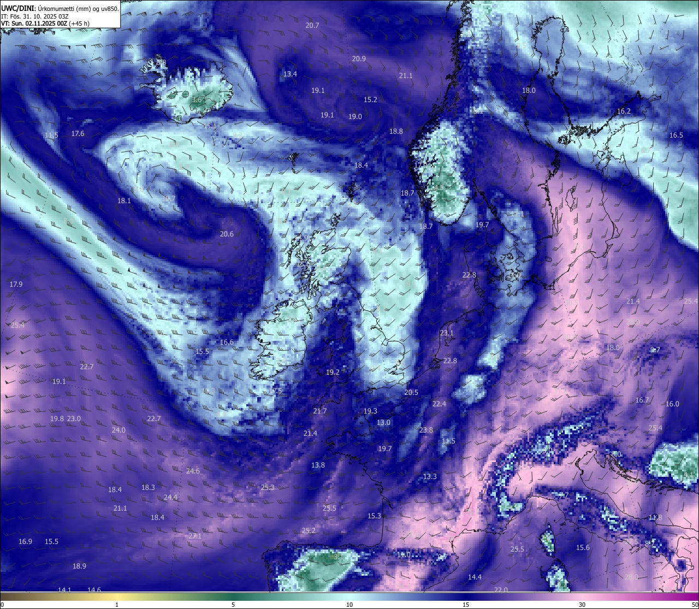Select the 17.9 value label
699x609 pixels.
click(x=16, y=285)
